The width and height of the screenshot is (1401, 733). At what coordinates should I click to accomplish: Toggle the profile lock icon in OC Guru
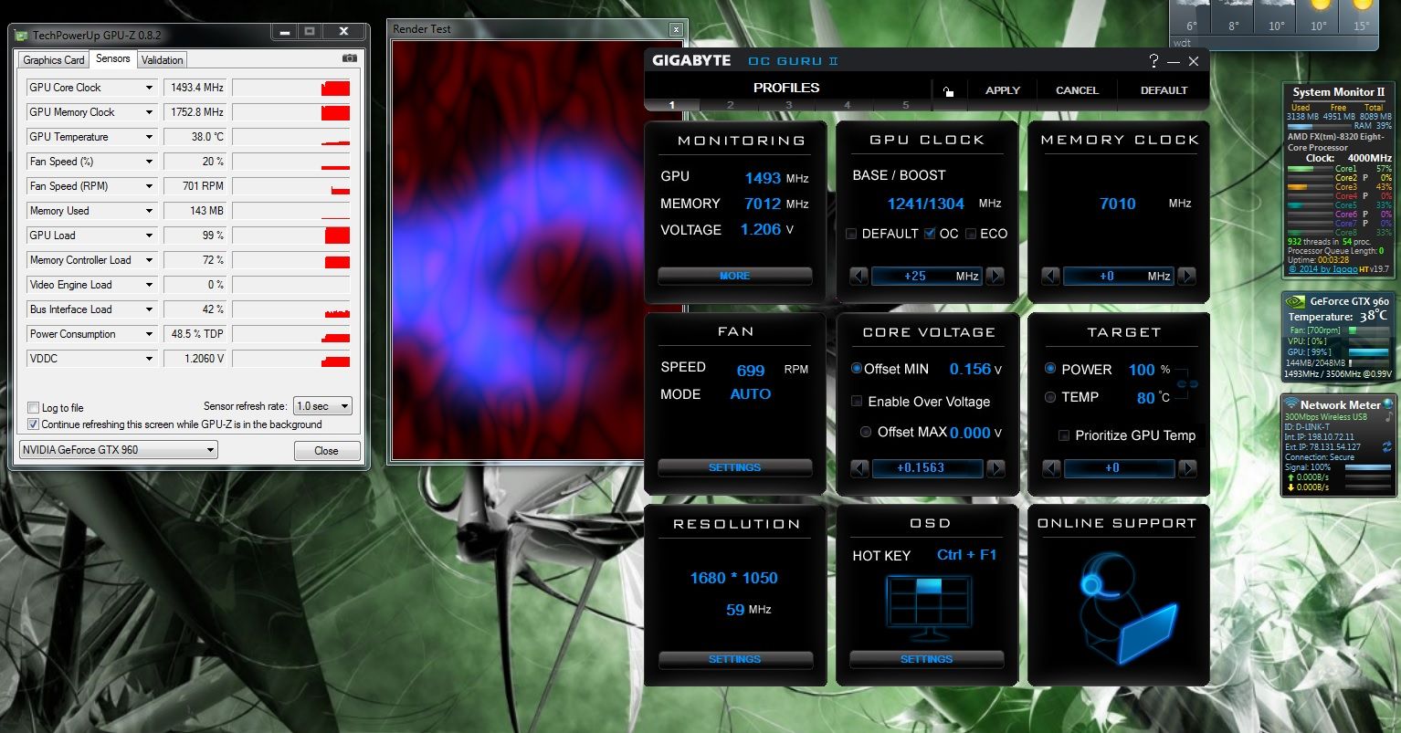click(949, 90)
